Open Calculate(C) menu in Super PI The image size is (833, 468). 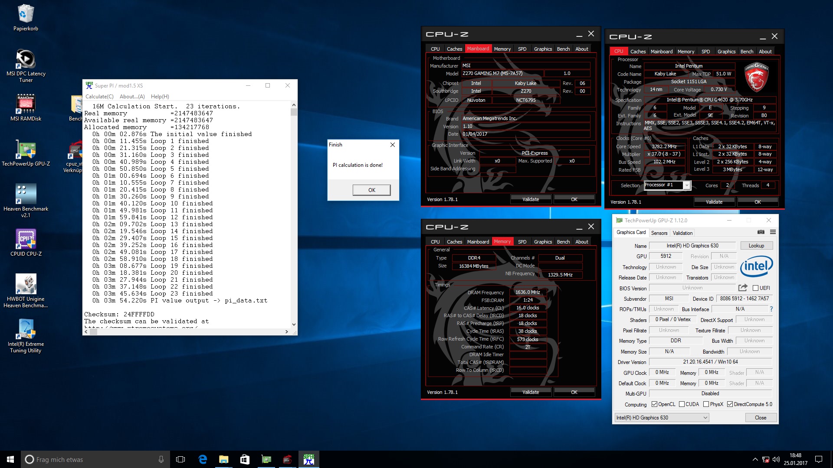99,97
